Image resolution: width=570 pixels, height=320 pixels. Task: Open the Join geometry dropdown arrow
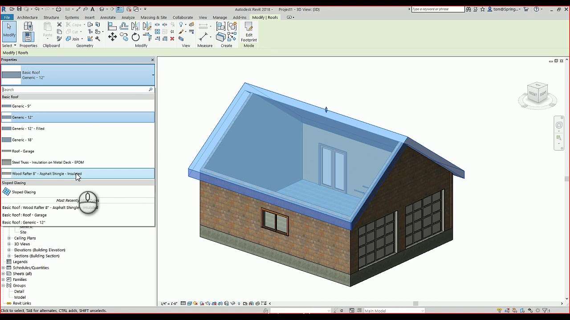82,39
